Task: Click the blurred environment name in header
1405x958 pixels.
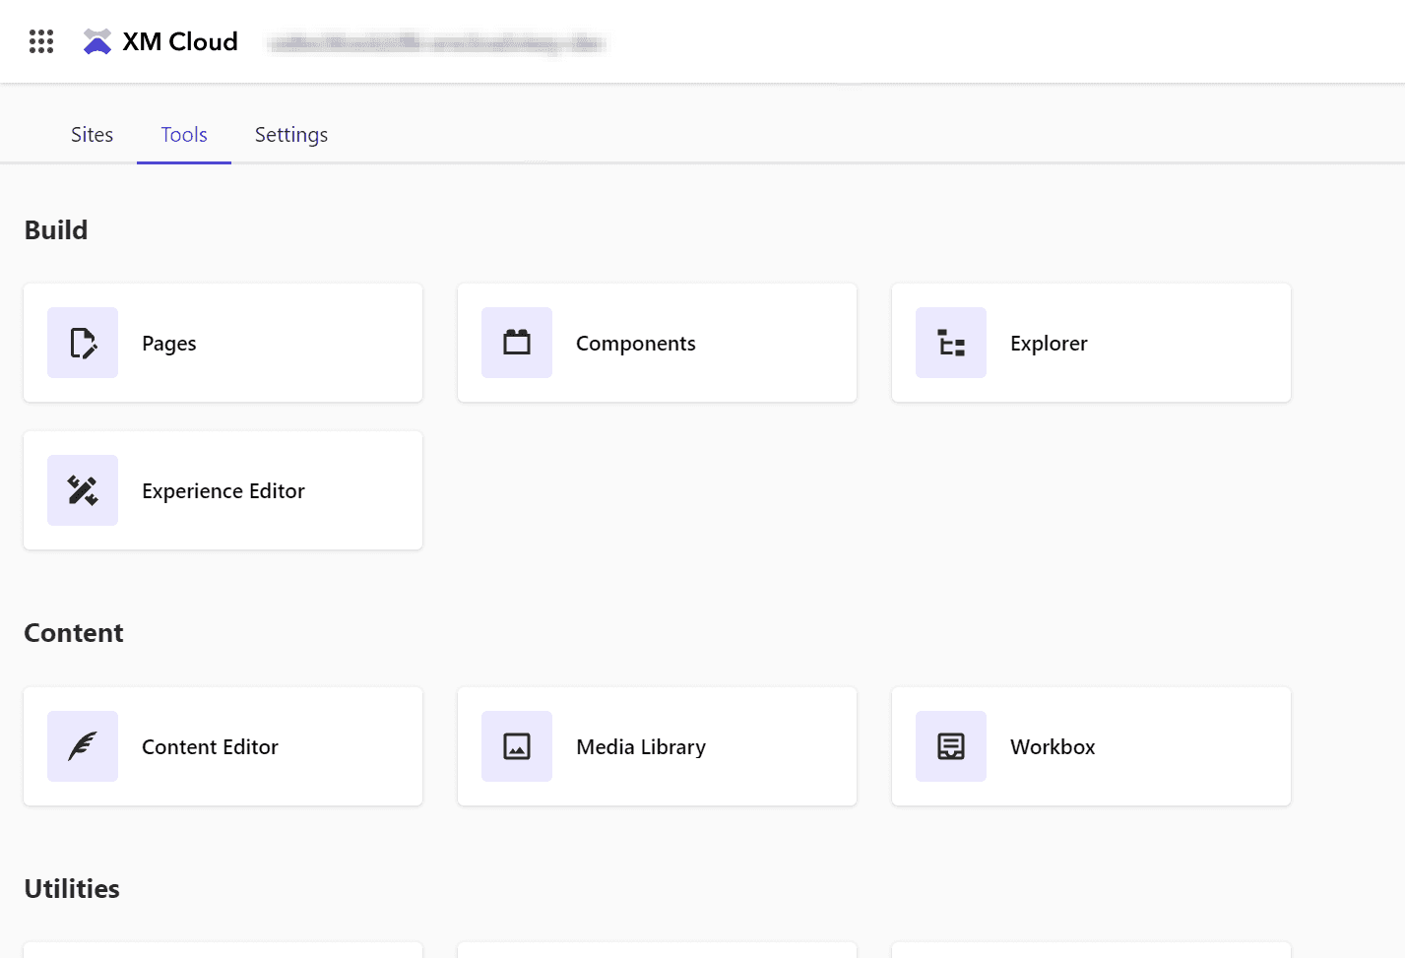Action: pyautogui.click(x=437, y=42)
